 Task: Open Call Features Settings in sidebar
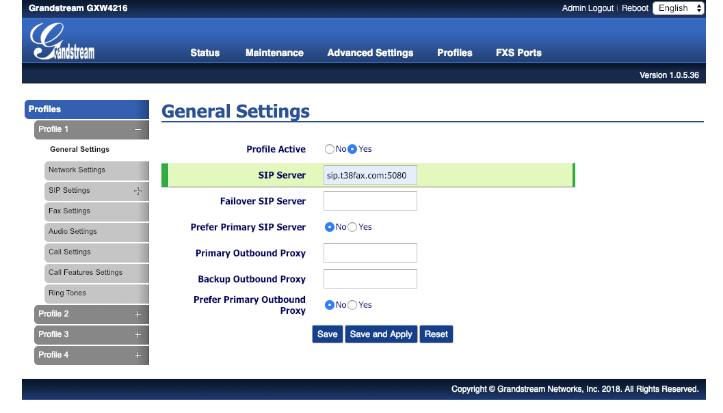[x=96, y=272]
